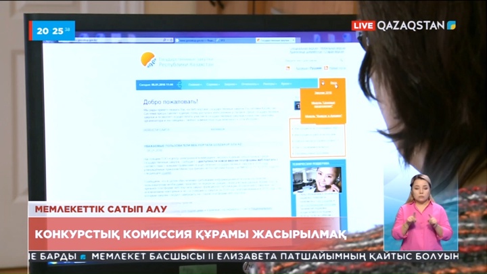This screenshot has height=274, width=487.
Task: Expand the Справка menu in the blue navigation bar
Action: coord(213,85)
